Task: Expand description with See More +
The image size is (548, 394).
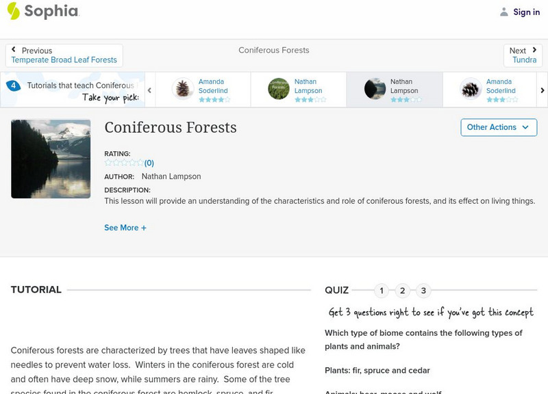Action: coord(125,228)
